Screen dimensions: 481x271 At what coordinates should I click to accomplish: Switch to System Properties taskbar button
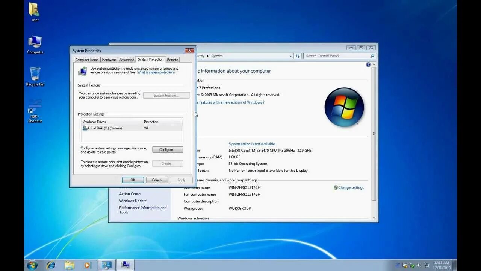click(x=125, y=265)
